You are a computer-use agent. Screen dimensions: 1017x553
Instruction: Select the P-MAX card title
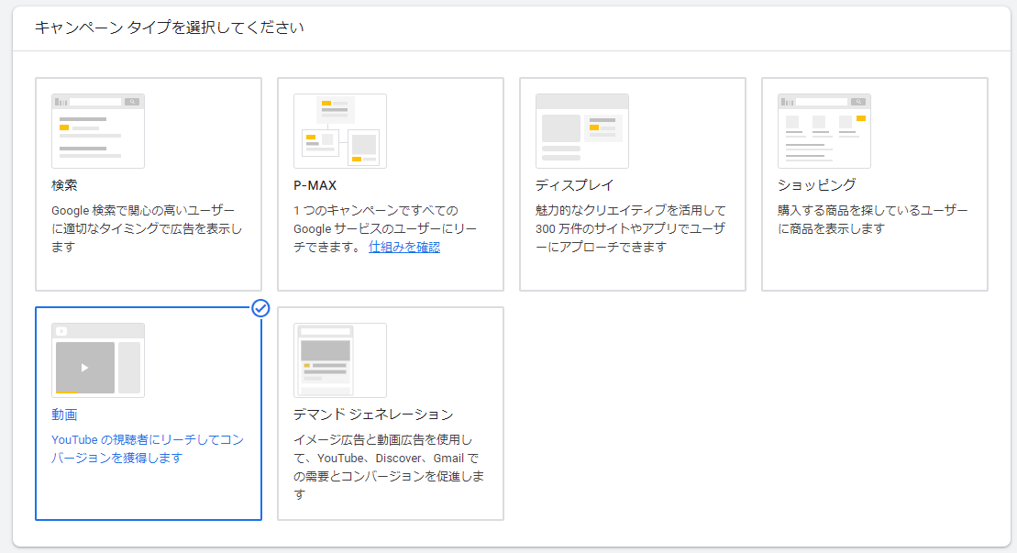point(315,185)
